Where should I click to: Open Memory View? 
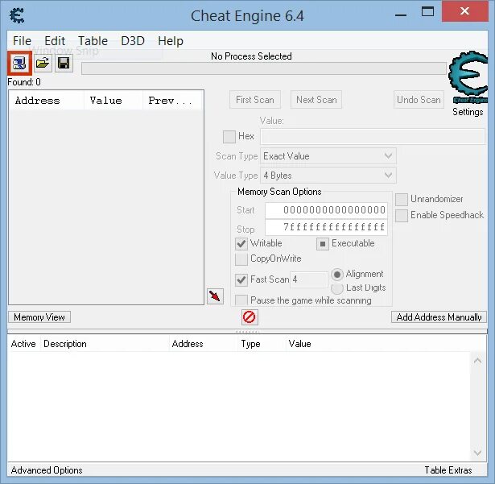[39, 316]
